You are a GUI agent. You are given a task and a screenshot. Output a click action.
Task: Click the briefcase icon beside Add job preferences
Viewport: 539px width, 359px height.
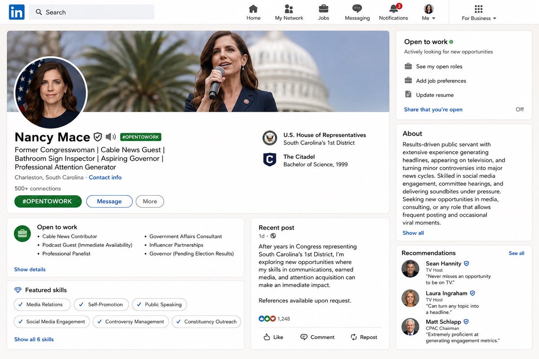click(408, 80)
